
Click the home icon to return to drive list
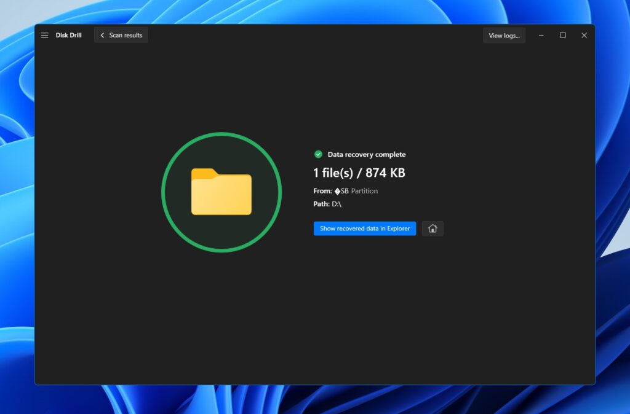[x=433, y=228]
